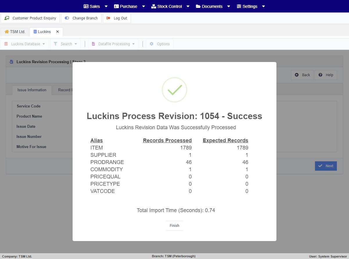Click the Purchase menu card icon
This screenshot has height=259, width=349.
(x=116, y=6)
